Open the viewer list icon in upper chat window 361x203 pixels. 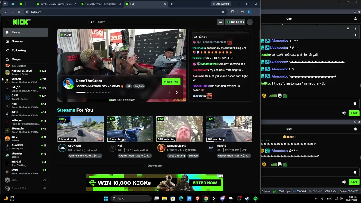click(355, 19)
